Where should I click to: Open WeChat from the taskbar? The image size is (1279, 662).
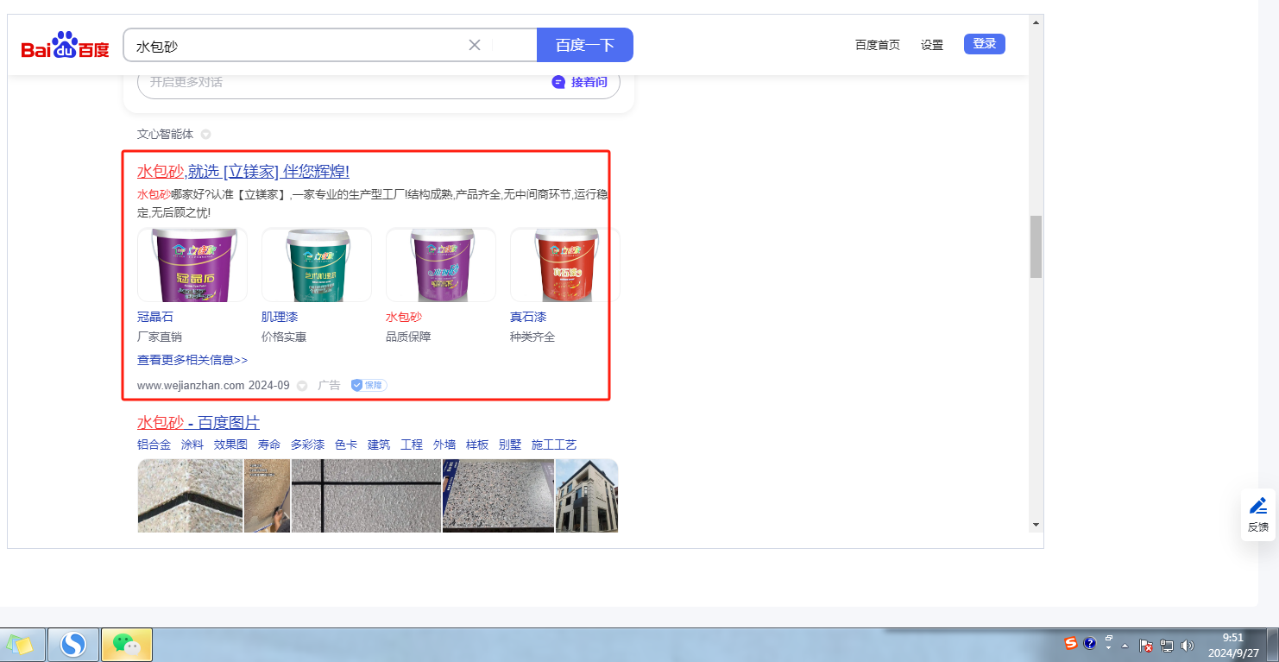point(127,644)
